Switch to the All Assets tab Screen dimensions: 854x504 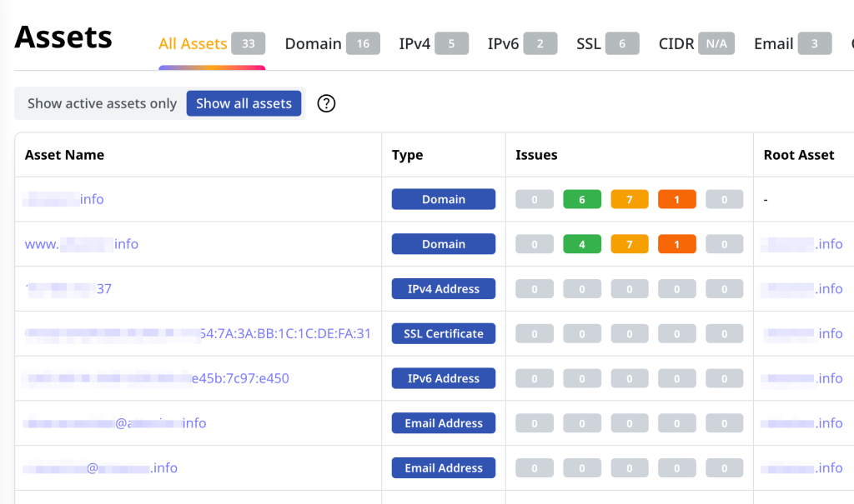pos(193,44)
